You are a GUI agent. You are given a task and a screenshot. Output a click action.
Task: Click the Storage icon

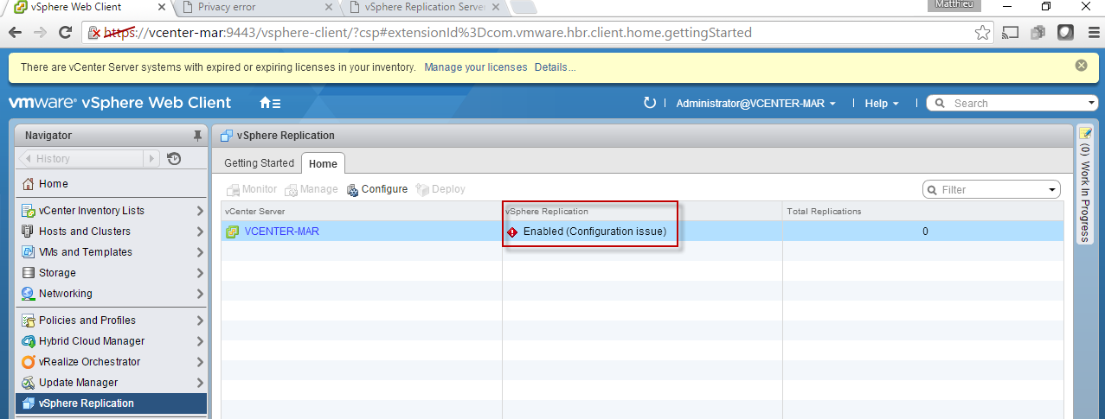click(x=29, y=273)
